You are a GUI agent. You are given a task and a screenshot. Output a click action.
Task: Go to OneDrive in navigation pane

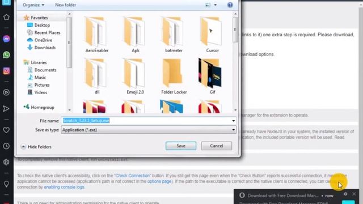click(x=40, y=40)
